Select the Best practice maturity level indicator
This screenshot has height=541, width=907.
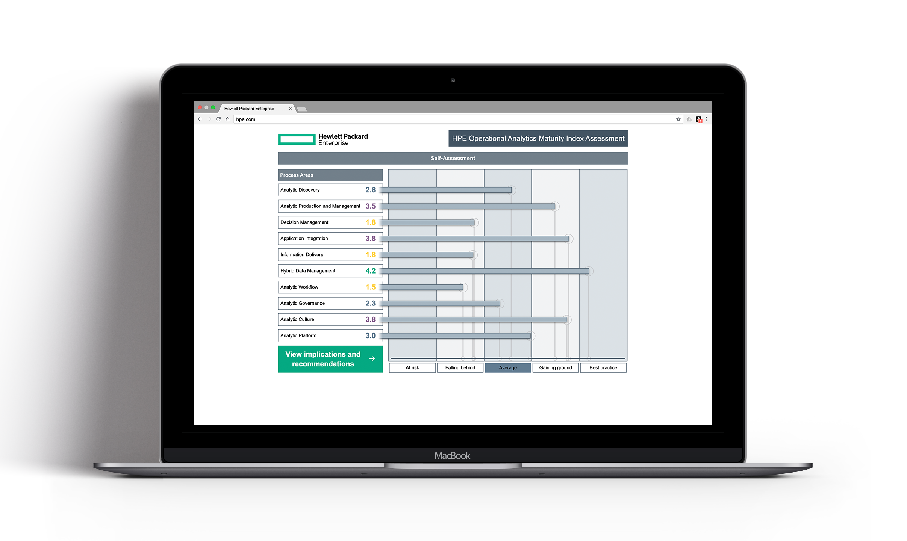click(x=603, y=368)
